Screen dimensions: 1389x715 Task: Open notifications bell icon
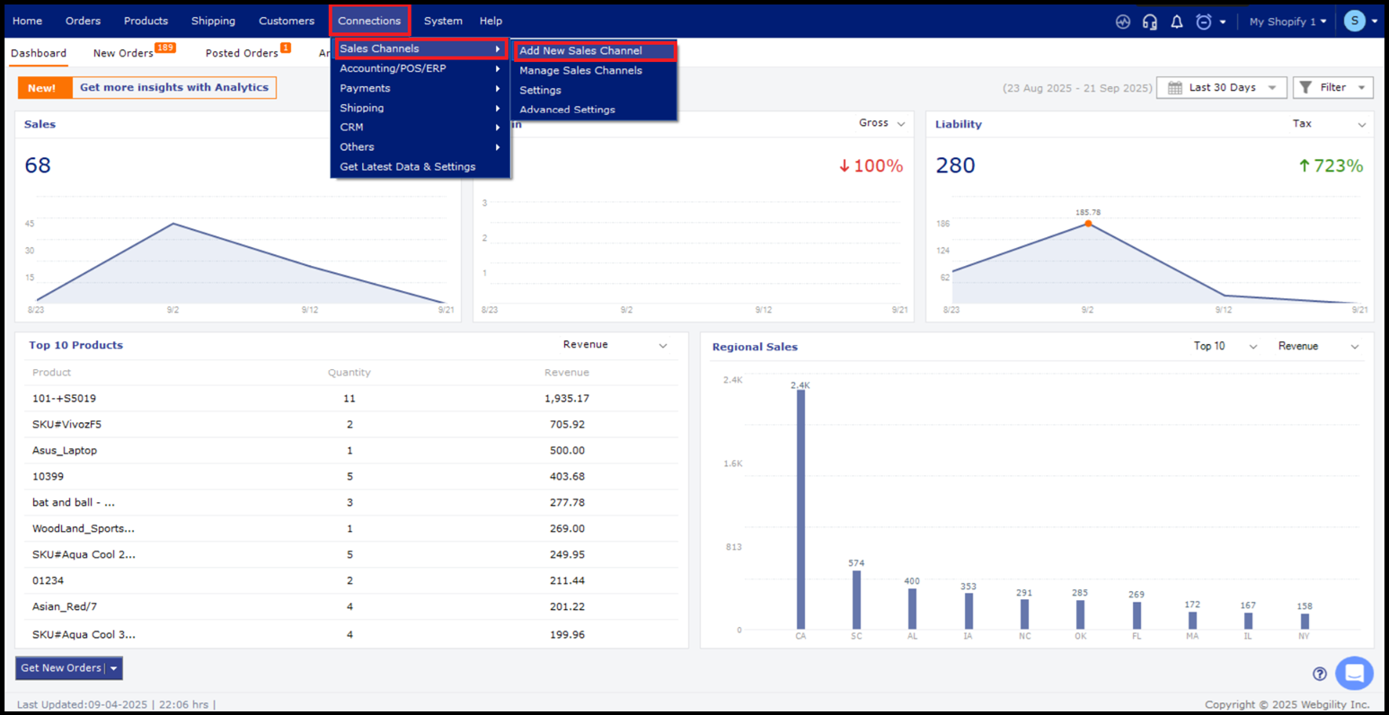[1177, 22]
